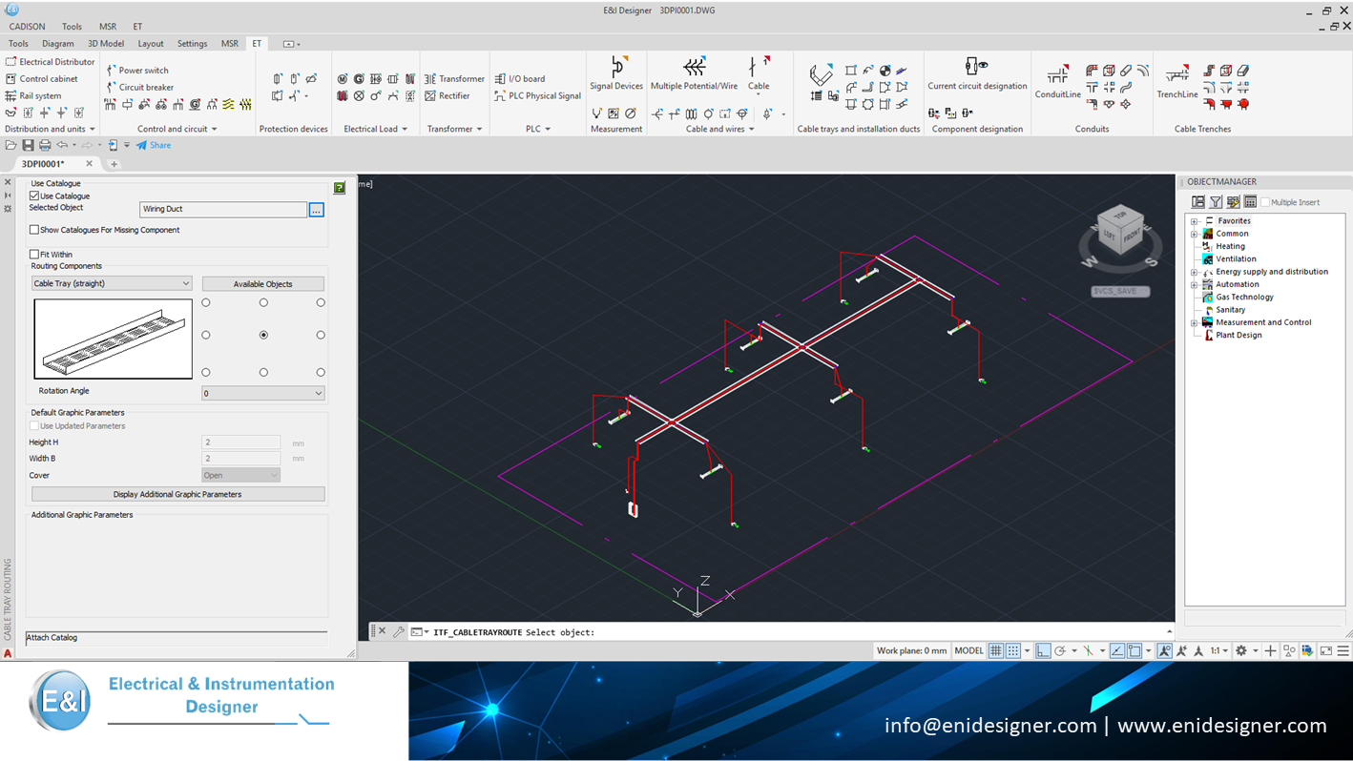Open the Current circuit designation tool
1353x761 pixels.
click(x=976, y=68)
